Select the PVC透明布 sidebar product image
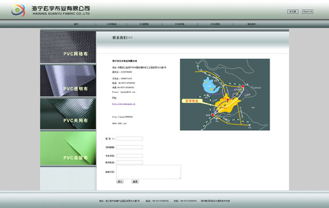The image size is (329, 208). pyautogui.click(x=68, y=81)
